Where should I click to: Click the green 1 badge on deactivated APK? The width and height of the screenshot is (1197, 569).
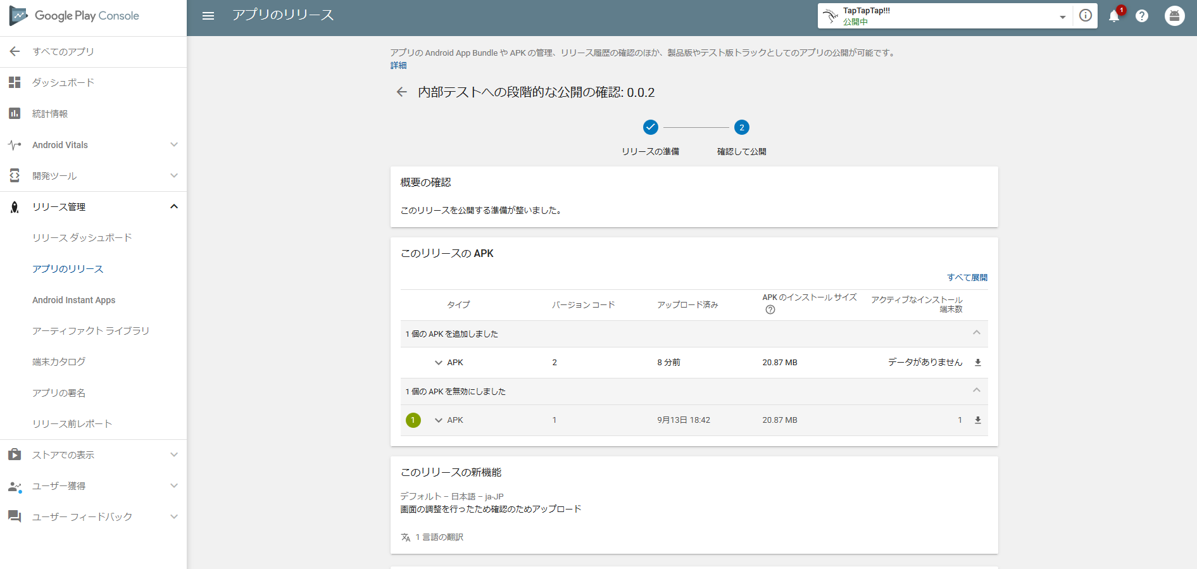[x=413, y=420]
